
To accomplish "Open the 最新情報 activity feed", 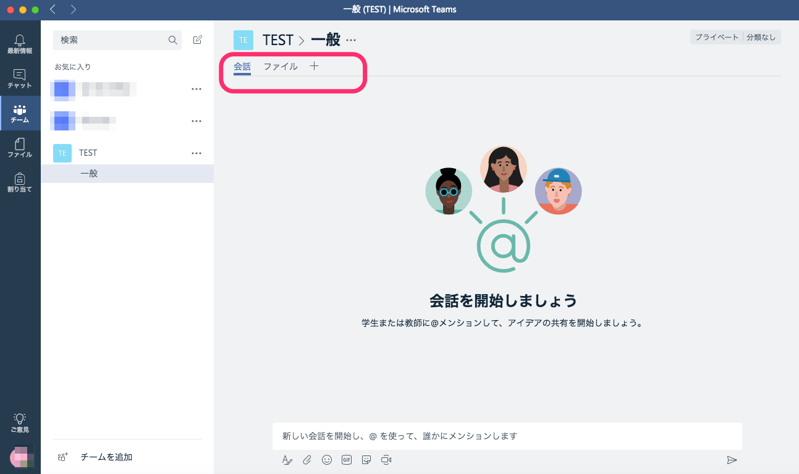I will [20, 44].
